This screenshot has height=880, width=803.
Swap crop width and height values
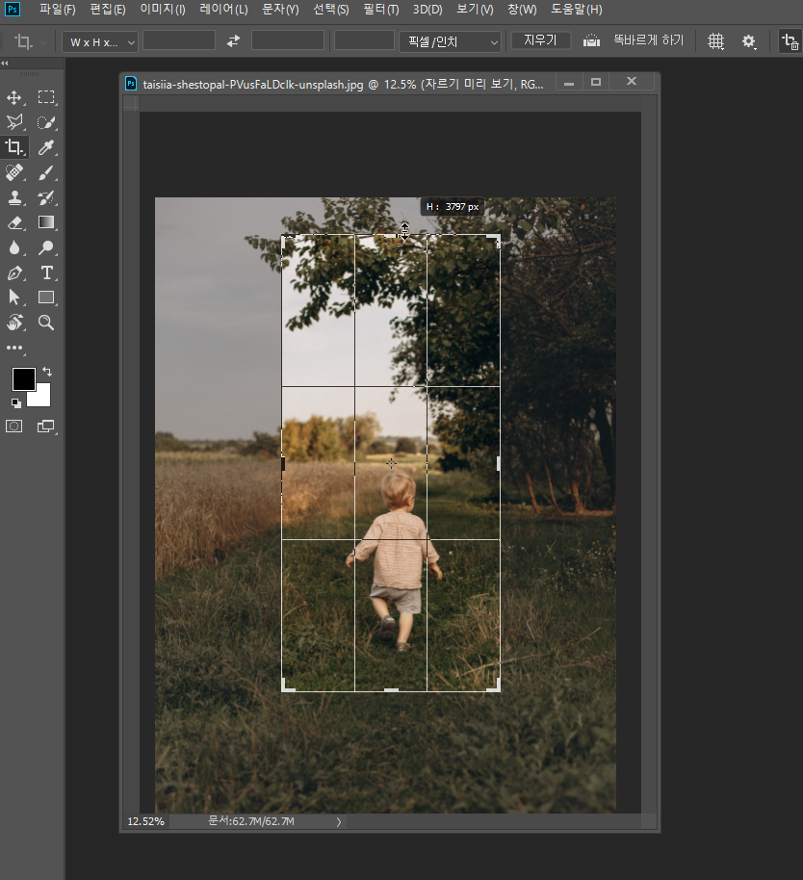[233, 41]
